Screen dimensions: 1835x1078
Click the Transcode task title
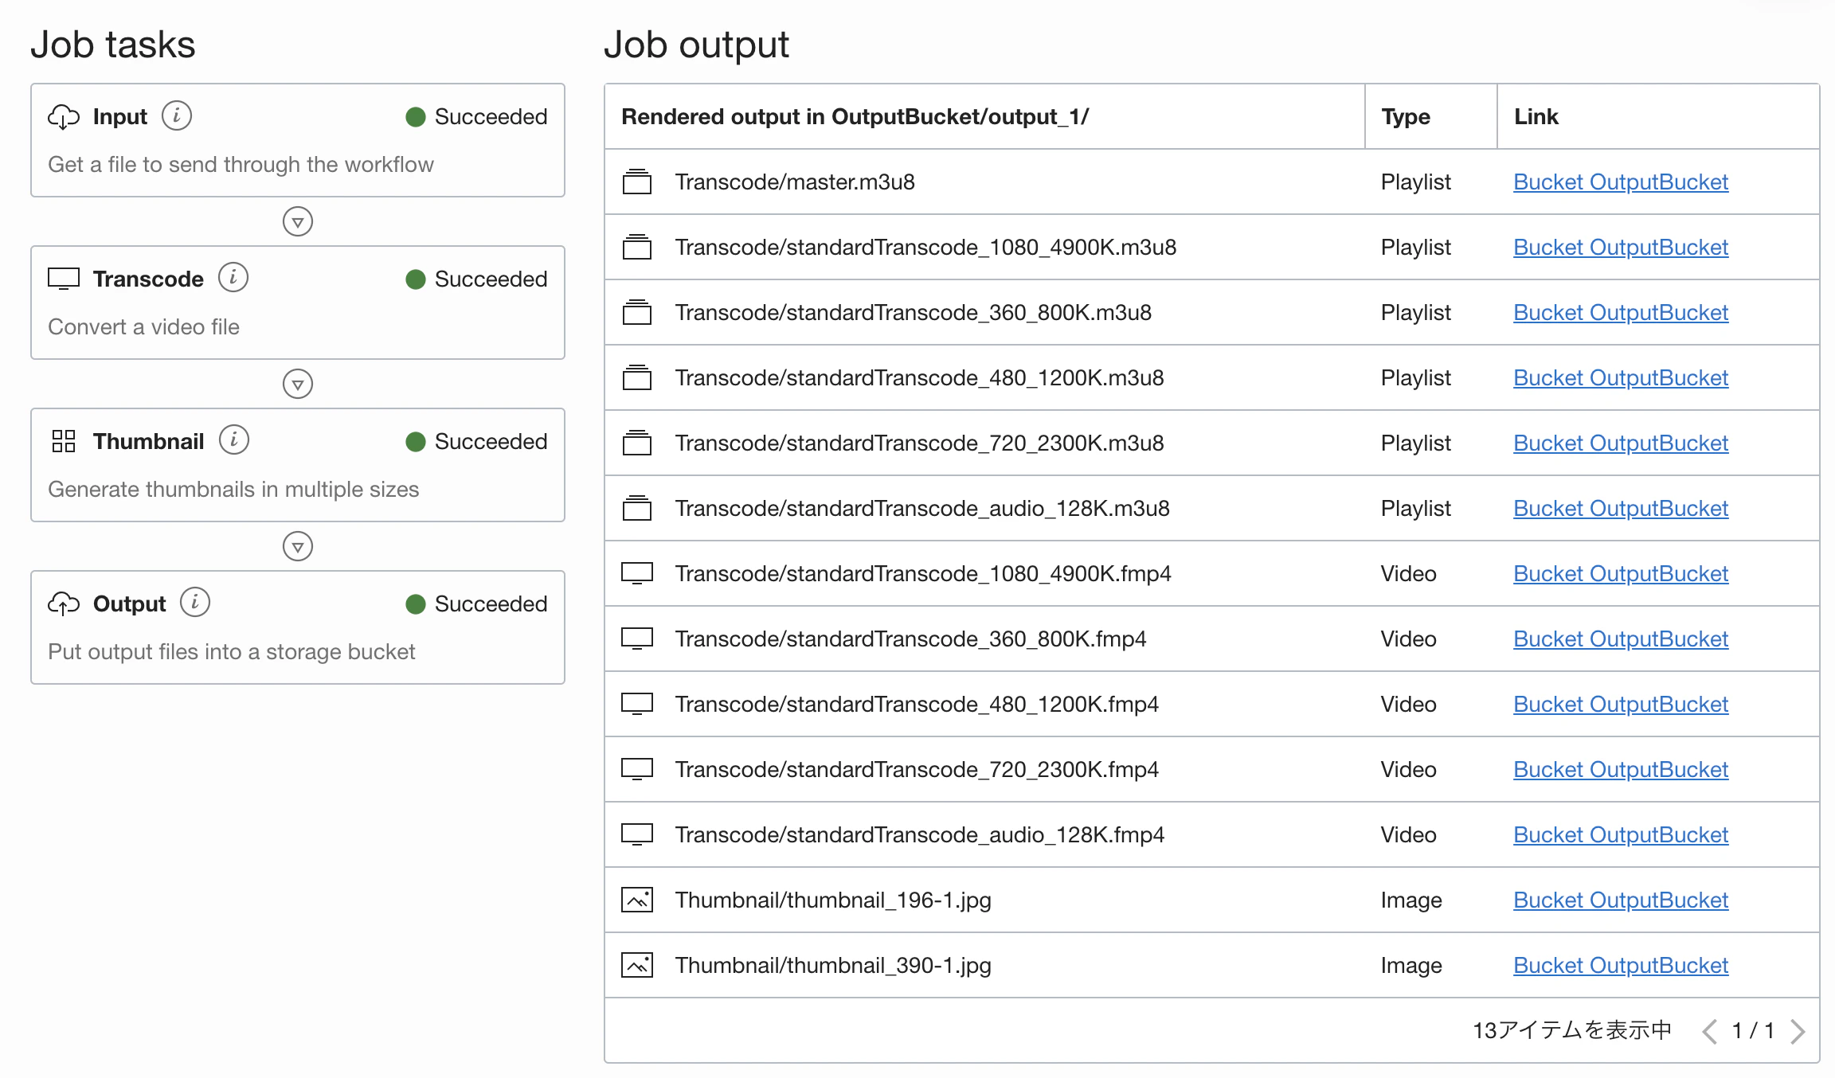pyautogui.click(x=148, y=279)
